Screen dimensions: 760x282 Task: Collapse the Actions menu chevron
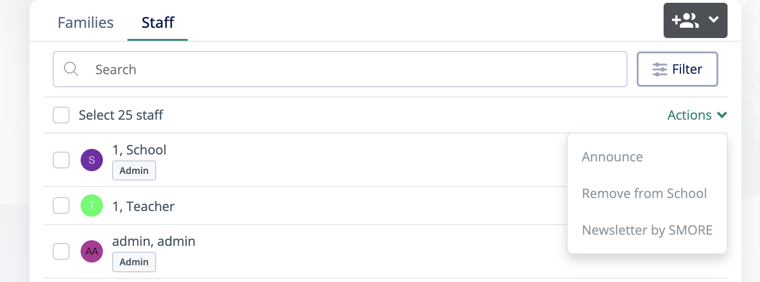(722, 115)
